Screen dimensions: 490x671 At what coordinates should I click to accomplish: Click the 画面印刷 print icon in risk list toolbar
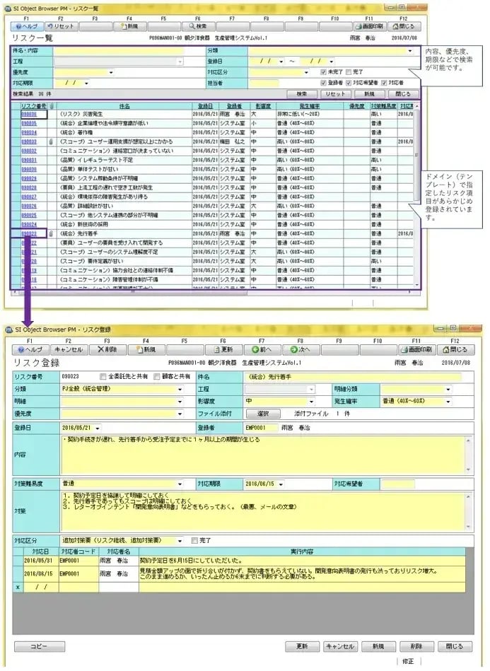click(358, 26)
